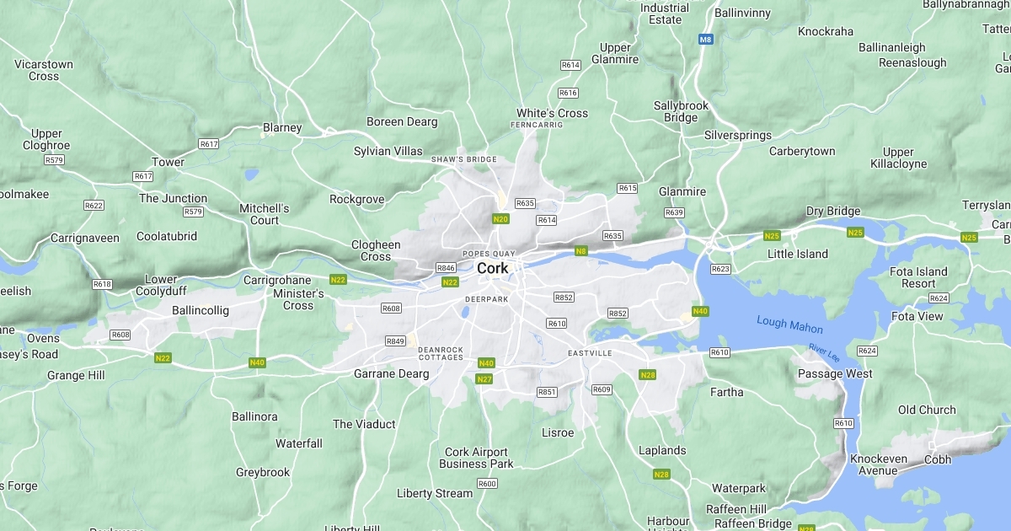1011x531 pixels.
Task: Click the Cork city label
Action: [x=493, y=268]
